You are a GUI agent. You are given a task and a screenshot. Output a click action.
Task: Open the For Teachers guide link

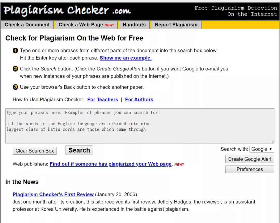[103, 99]
